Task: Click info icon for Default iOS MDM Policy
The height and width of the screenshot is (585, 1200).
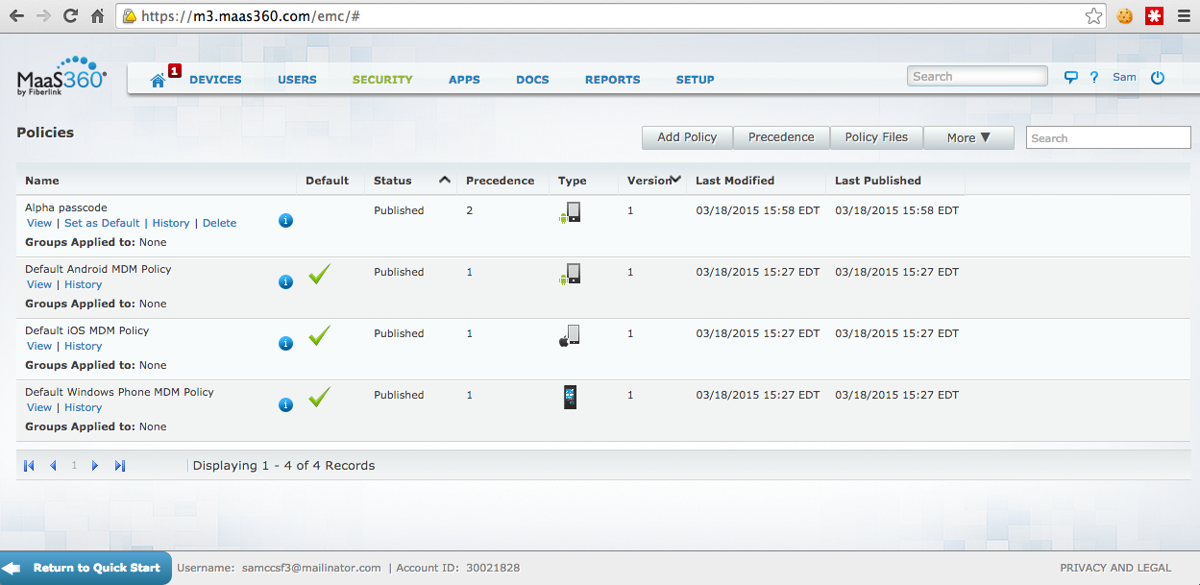Action: coord(285,343)
